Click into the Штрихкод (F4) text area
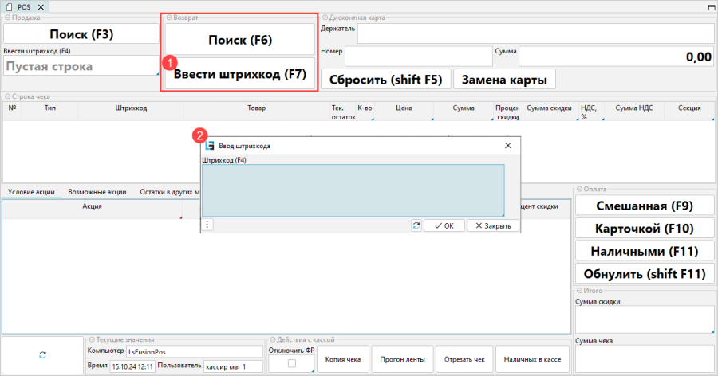The image size is (718, 376). (353, 190)
